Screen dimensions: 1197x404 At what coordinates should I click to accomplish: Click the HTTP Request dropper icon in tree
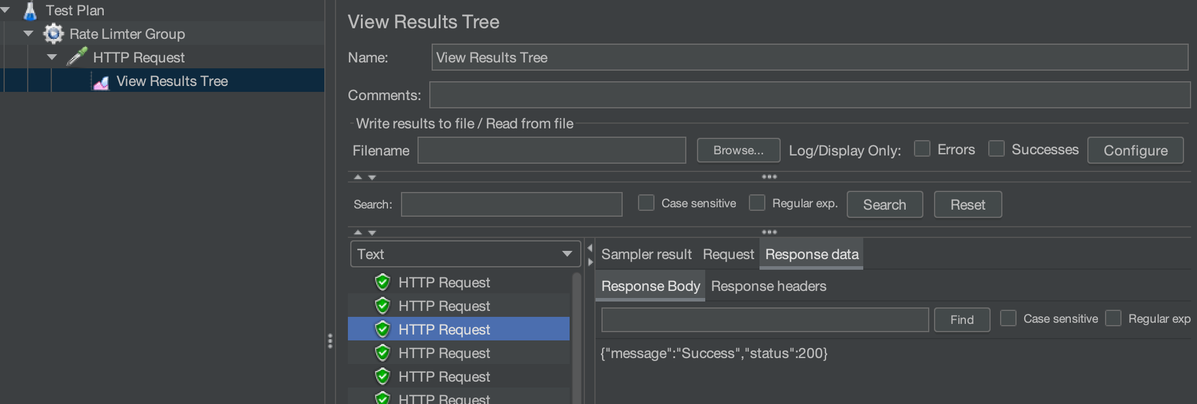(x=77, y=57)
